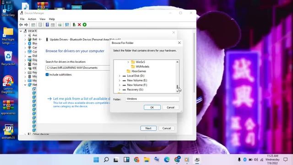Open Recycle Bin desktop icon
The width and height of the screenshot is (293, 165).
tap(8, 58)
